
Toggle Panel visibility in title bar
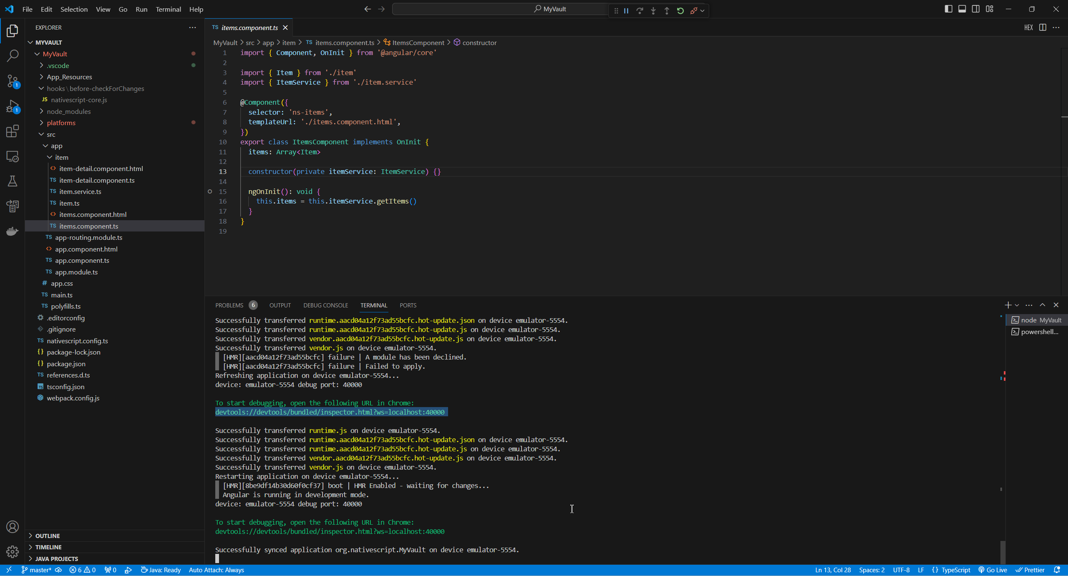coord(962,9)
